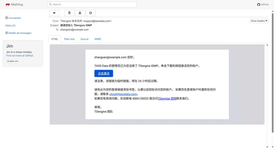Click the MailHog pig logo icon
Viewport: 274px width, 149px height.
[8, 5]
